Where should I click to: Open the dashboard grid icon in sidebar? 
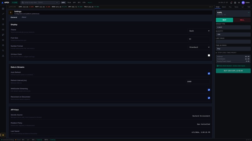tap(3, 9)
